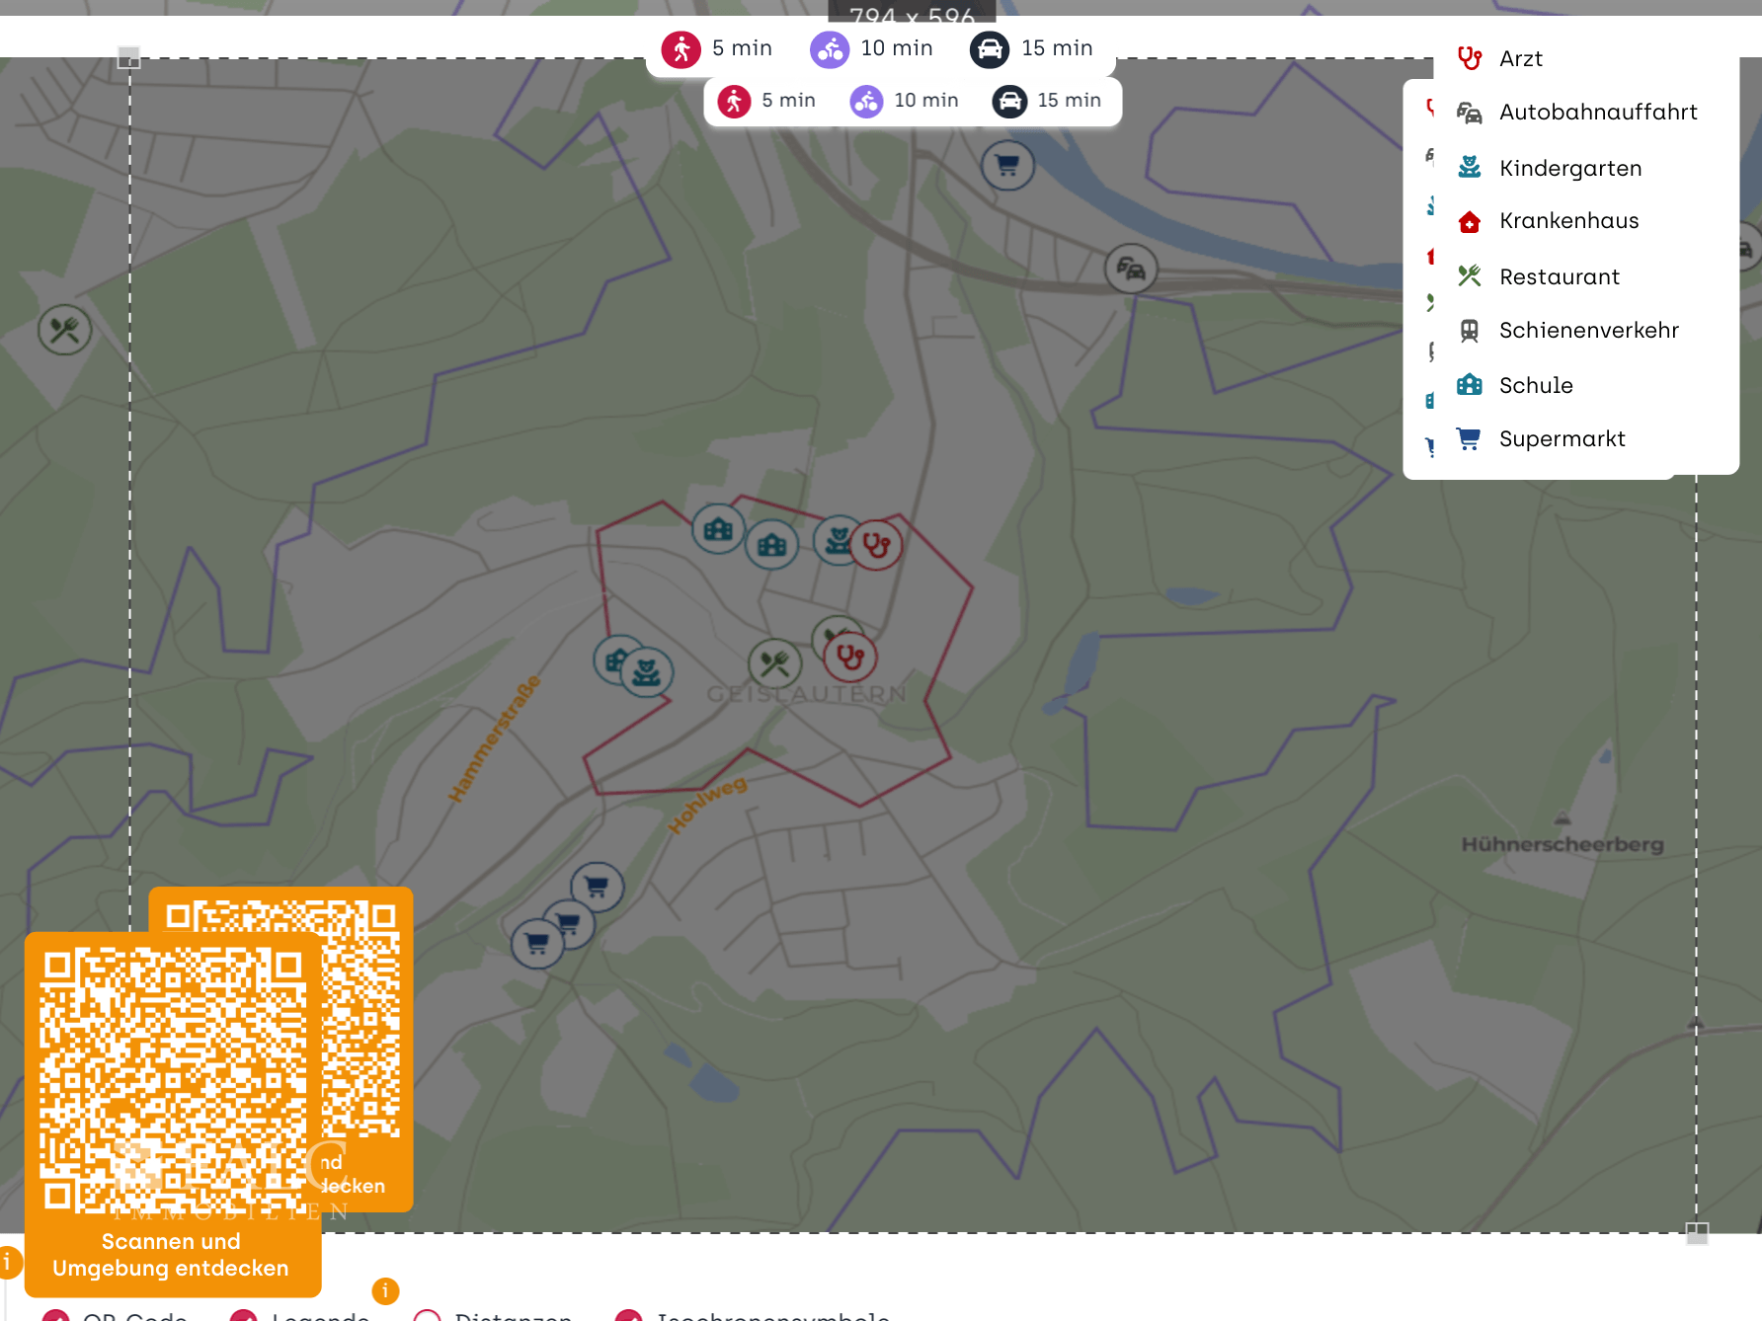Click the Scannen und Umgebung entdecken label
The height and width of the screenshot is (1321, 1762).
tap(171, 1255)
